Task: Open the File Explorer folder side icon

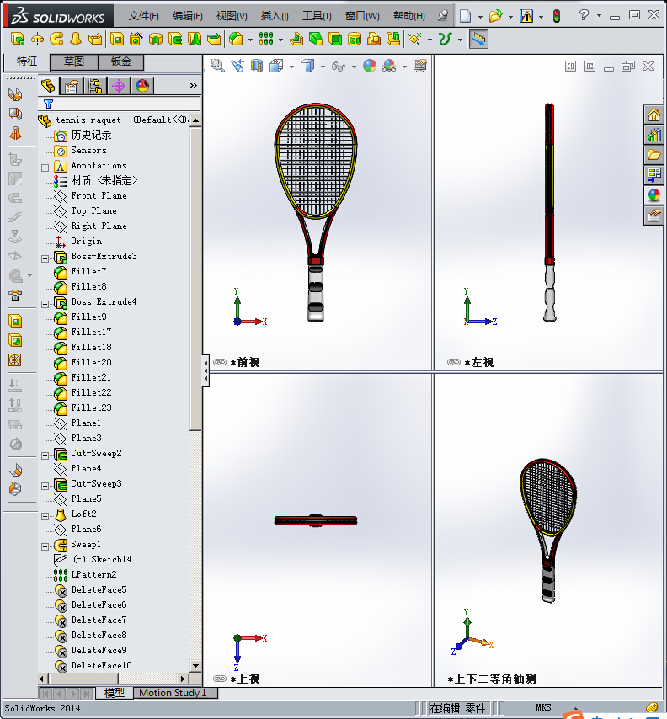Action: [654, 155]
